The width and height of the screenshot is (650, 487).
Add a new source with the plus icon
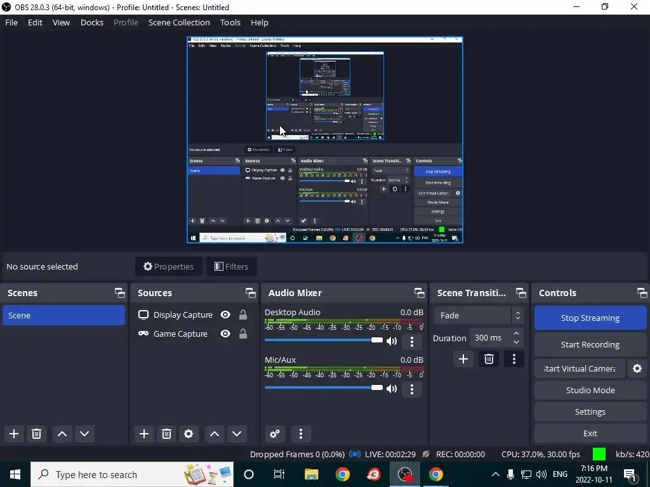pos(144,434)
